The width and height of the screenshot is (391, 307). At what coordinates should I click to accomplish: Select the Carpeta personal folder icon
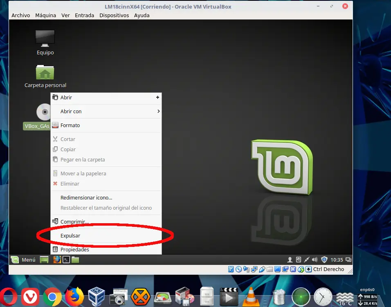[x=45, y=76]
